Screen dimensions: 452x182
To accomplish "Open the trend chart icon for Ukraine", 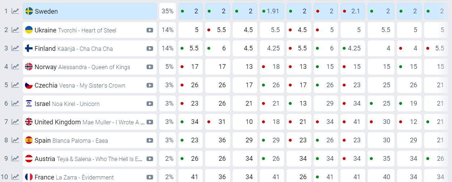I will (15, 30).
